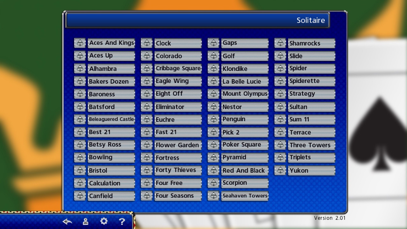Click the spade icon beside Klondike
The height and width of the screenshot is (229, 407).
point(213,68)
